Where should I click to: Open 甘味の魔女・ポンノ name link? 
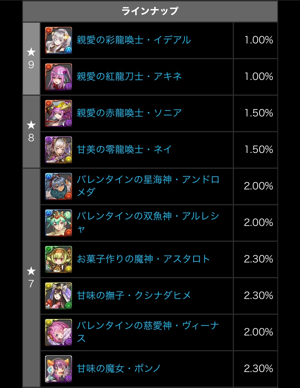[x=119, y=369]
